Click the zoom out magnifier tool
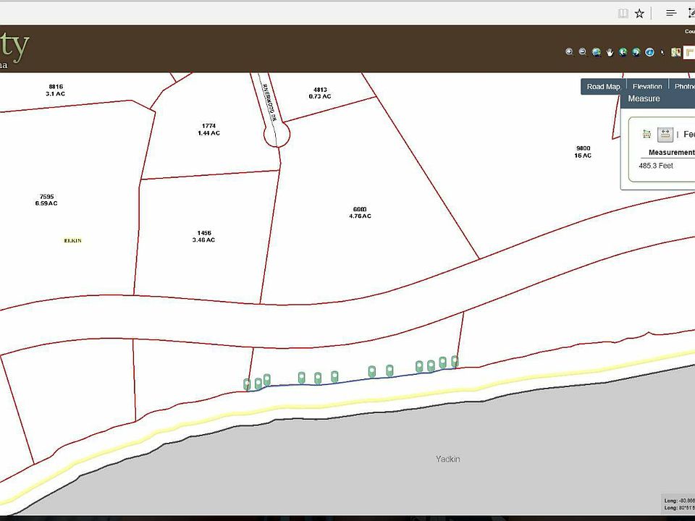Image resolution: width=695 pixels, height=521 pixels. pos(583,52)
